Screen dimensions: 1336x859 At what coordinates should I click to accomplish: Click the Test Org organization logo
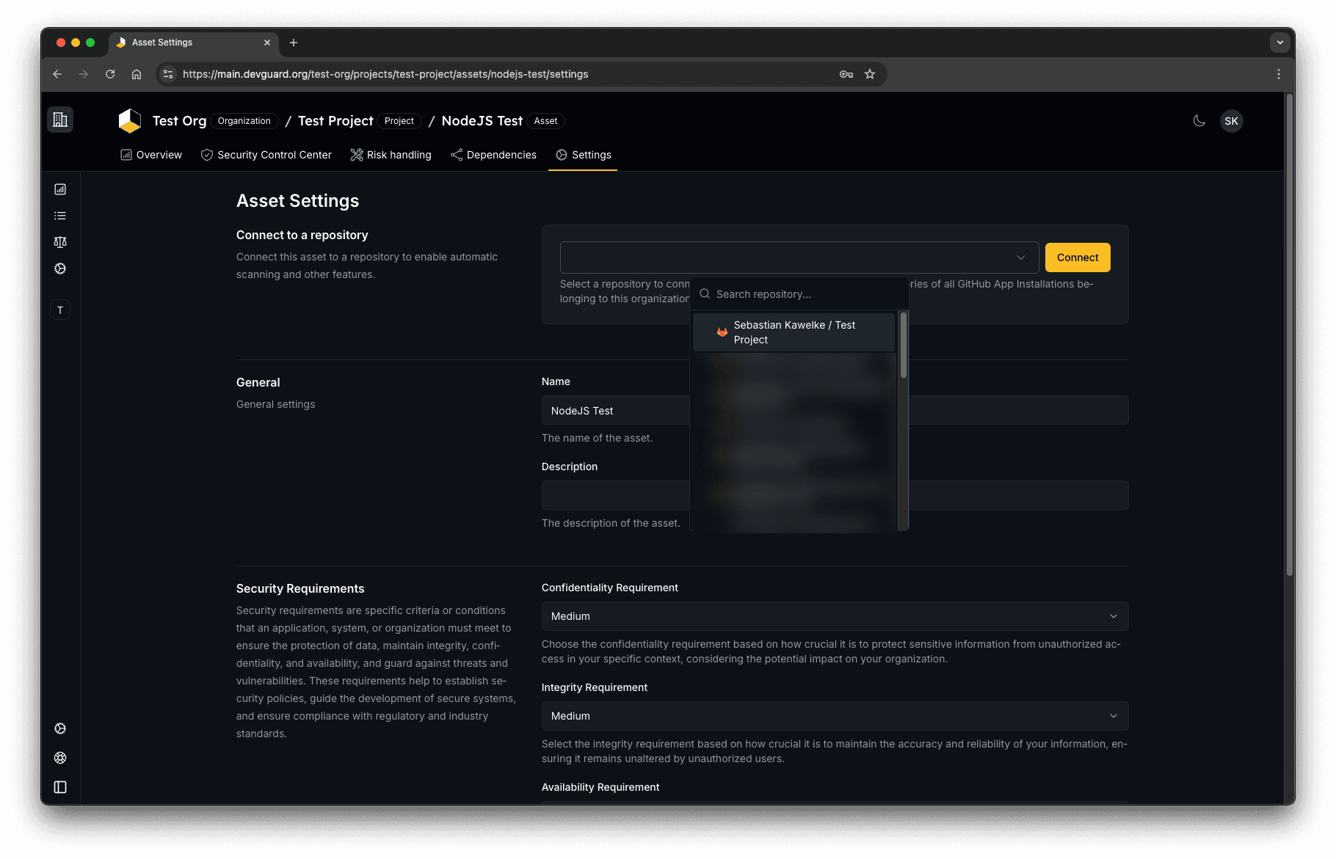point(129,120)
